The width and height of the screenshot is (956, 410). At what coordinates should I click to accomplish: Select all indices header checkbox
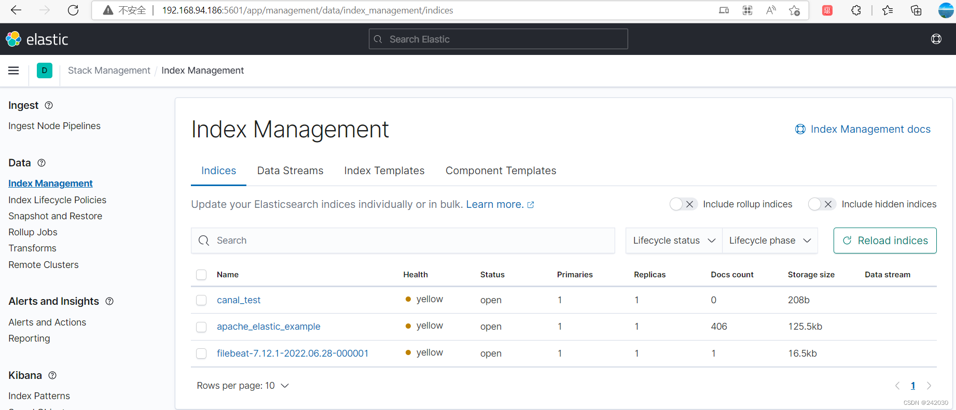tap(201, 275)
